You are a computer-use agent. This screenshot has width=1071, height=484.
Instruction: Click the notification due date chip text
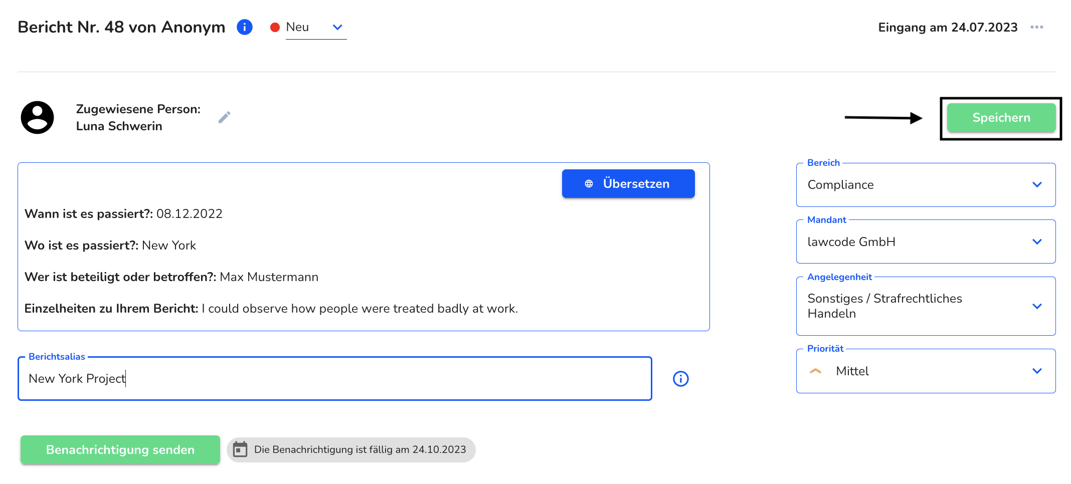(360, 449)
